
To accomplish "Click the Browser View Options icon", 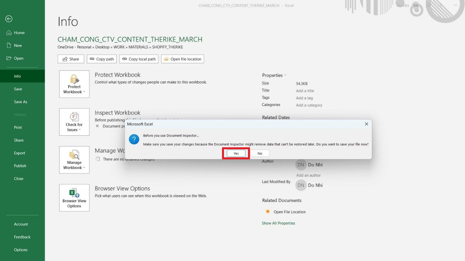I will click(74, 193).
